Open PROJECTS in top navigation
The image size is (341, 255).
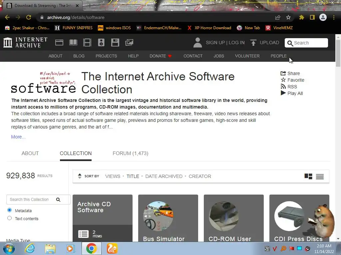coord(106,56)
